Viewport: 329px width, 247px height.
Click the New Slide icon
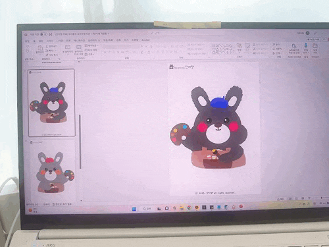tap(68, 47)
